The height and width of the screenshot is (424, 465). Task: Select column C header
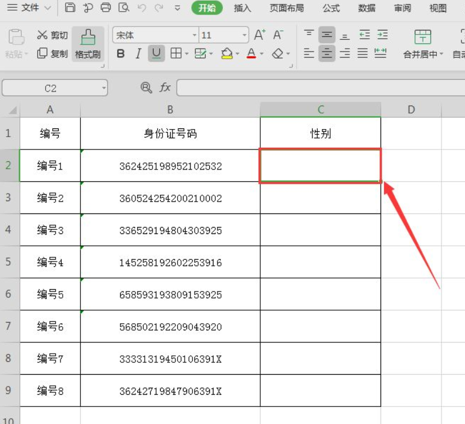click(321, 110)
